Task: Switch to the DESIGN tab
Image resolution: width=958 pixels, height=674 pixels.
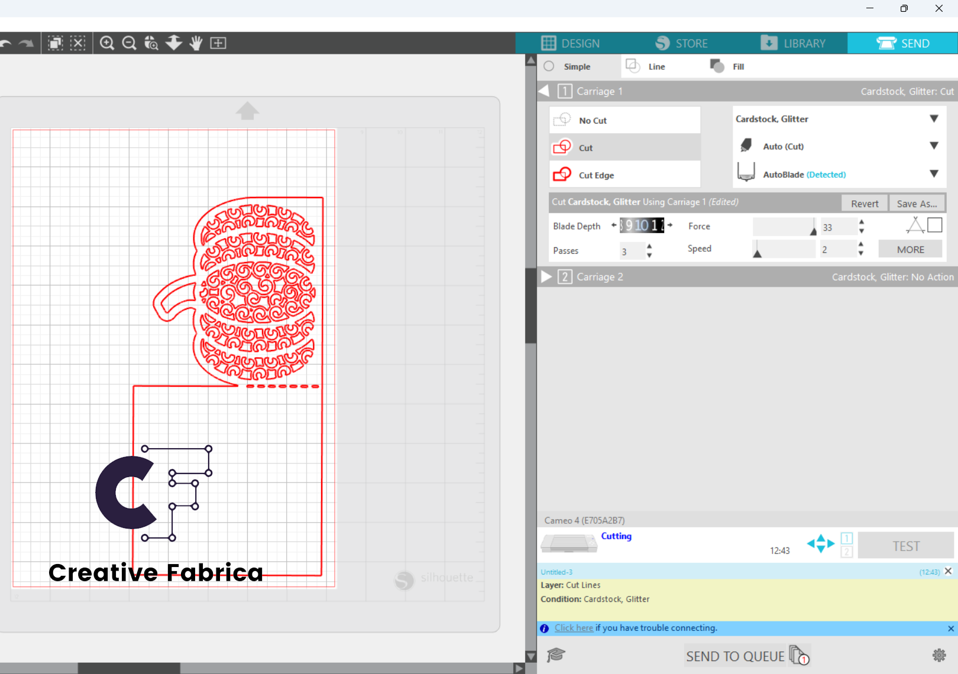Action: pyautogui.click(x=571, y=43)
